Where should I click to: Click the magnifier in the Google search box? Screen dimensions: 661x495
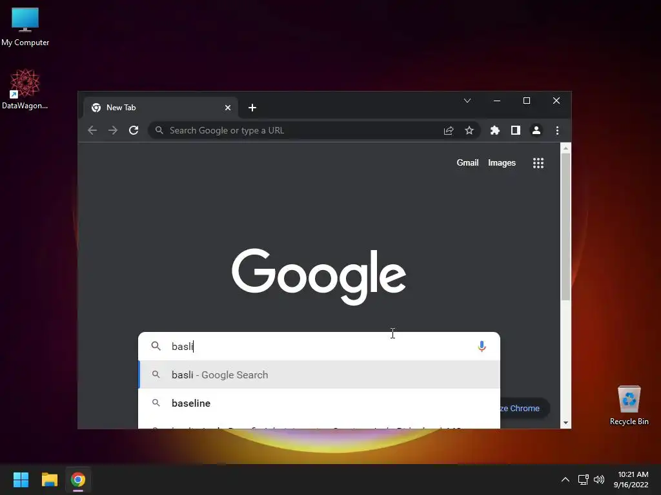(156, 346)
